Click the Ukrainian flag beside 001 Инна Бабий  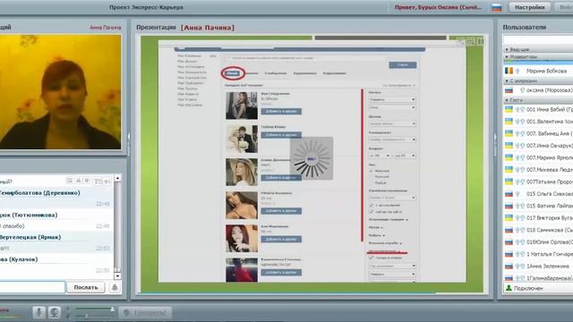coord(509,109)
